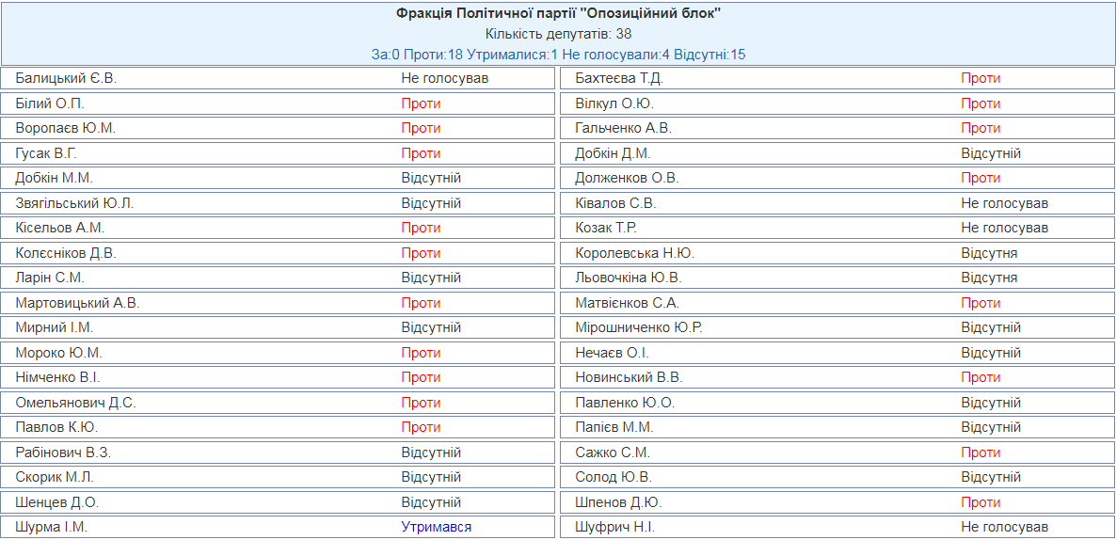Image resolution: width=1116 pixels, height=540 pixels.
Task: Select the name Білий О.П.
Action: (x=50, y=103)
